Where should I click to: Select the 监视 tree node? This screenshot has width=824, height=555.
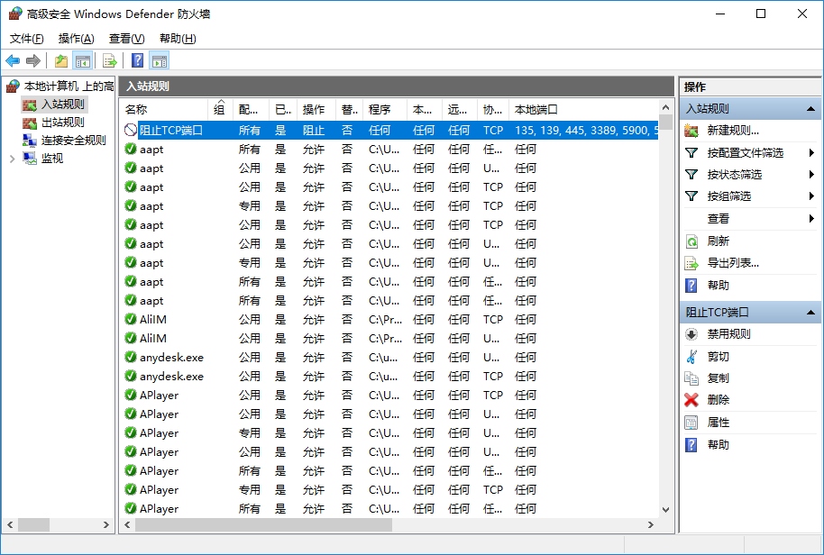[x=52, y=158]
